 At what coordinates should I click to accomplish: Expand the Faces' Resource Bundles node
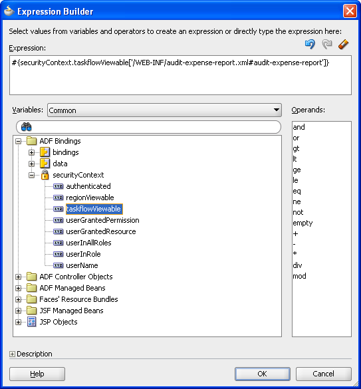pos(18,299)
